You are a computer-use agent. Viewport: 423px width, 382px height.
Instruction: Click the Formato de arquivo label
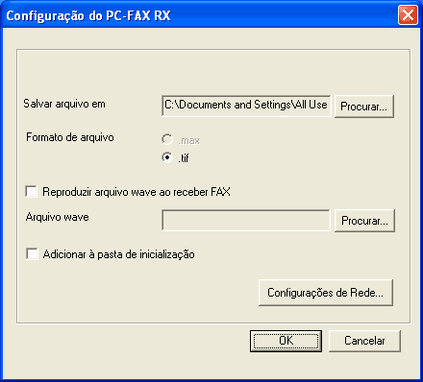[x=70, y=137]
